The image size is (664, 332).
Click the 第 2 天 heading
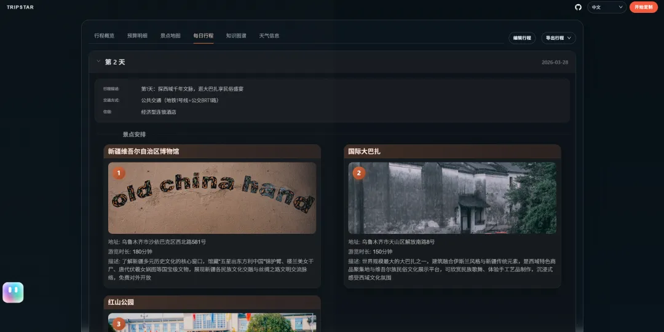(x=115, y=62)
